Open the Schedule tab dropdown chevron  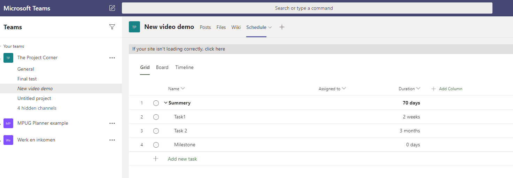270,27
